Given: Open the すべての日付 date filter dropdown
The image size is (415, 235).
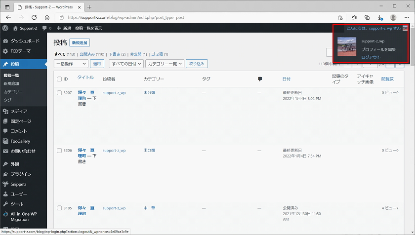Looking at the screenshot, I should pos(126,64).
